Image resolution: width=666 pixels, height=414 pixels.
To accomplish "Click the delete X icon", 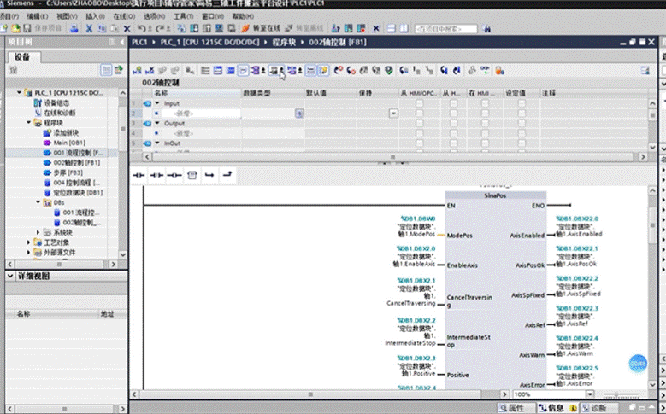I will pyautogui.click(x=127, y=28).
